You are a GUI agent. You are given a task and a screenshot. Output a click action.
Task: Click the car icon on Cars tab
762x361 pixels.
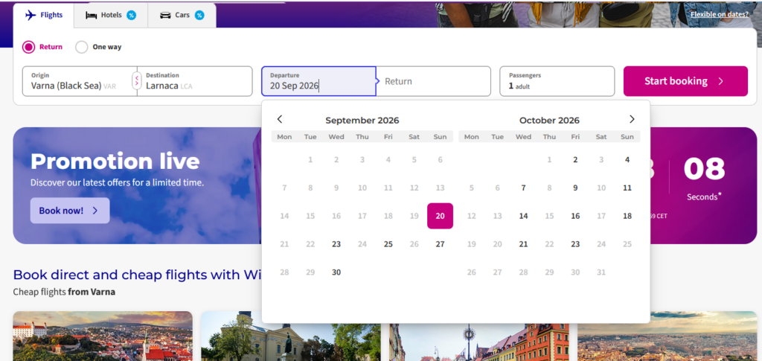tap(165, 15)
